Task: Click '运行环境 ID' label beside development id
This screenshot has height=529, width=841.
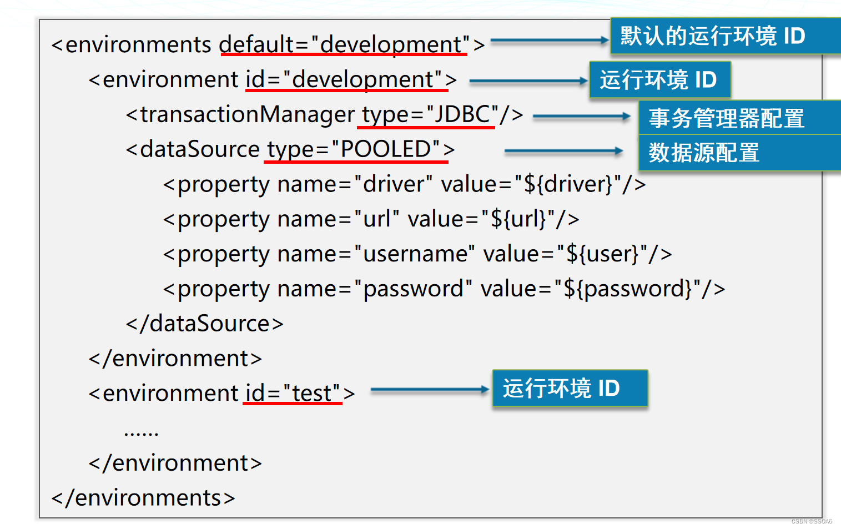Action: point(659,80)
